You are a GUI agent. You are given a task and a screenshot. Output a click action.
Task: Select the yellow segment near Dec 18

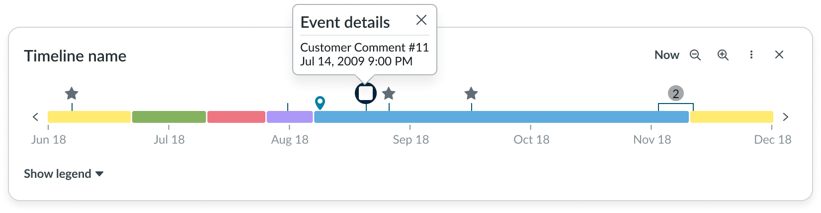coord(732,117)
